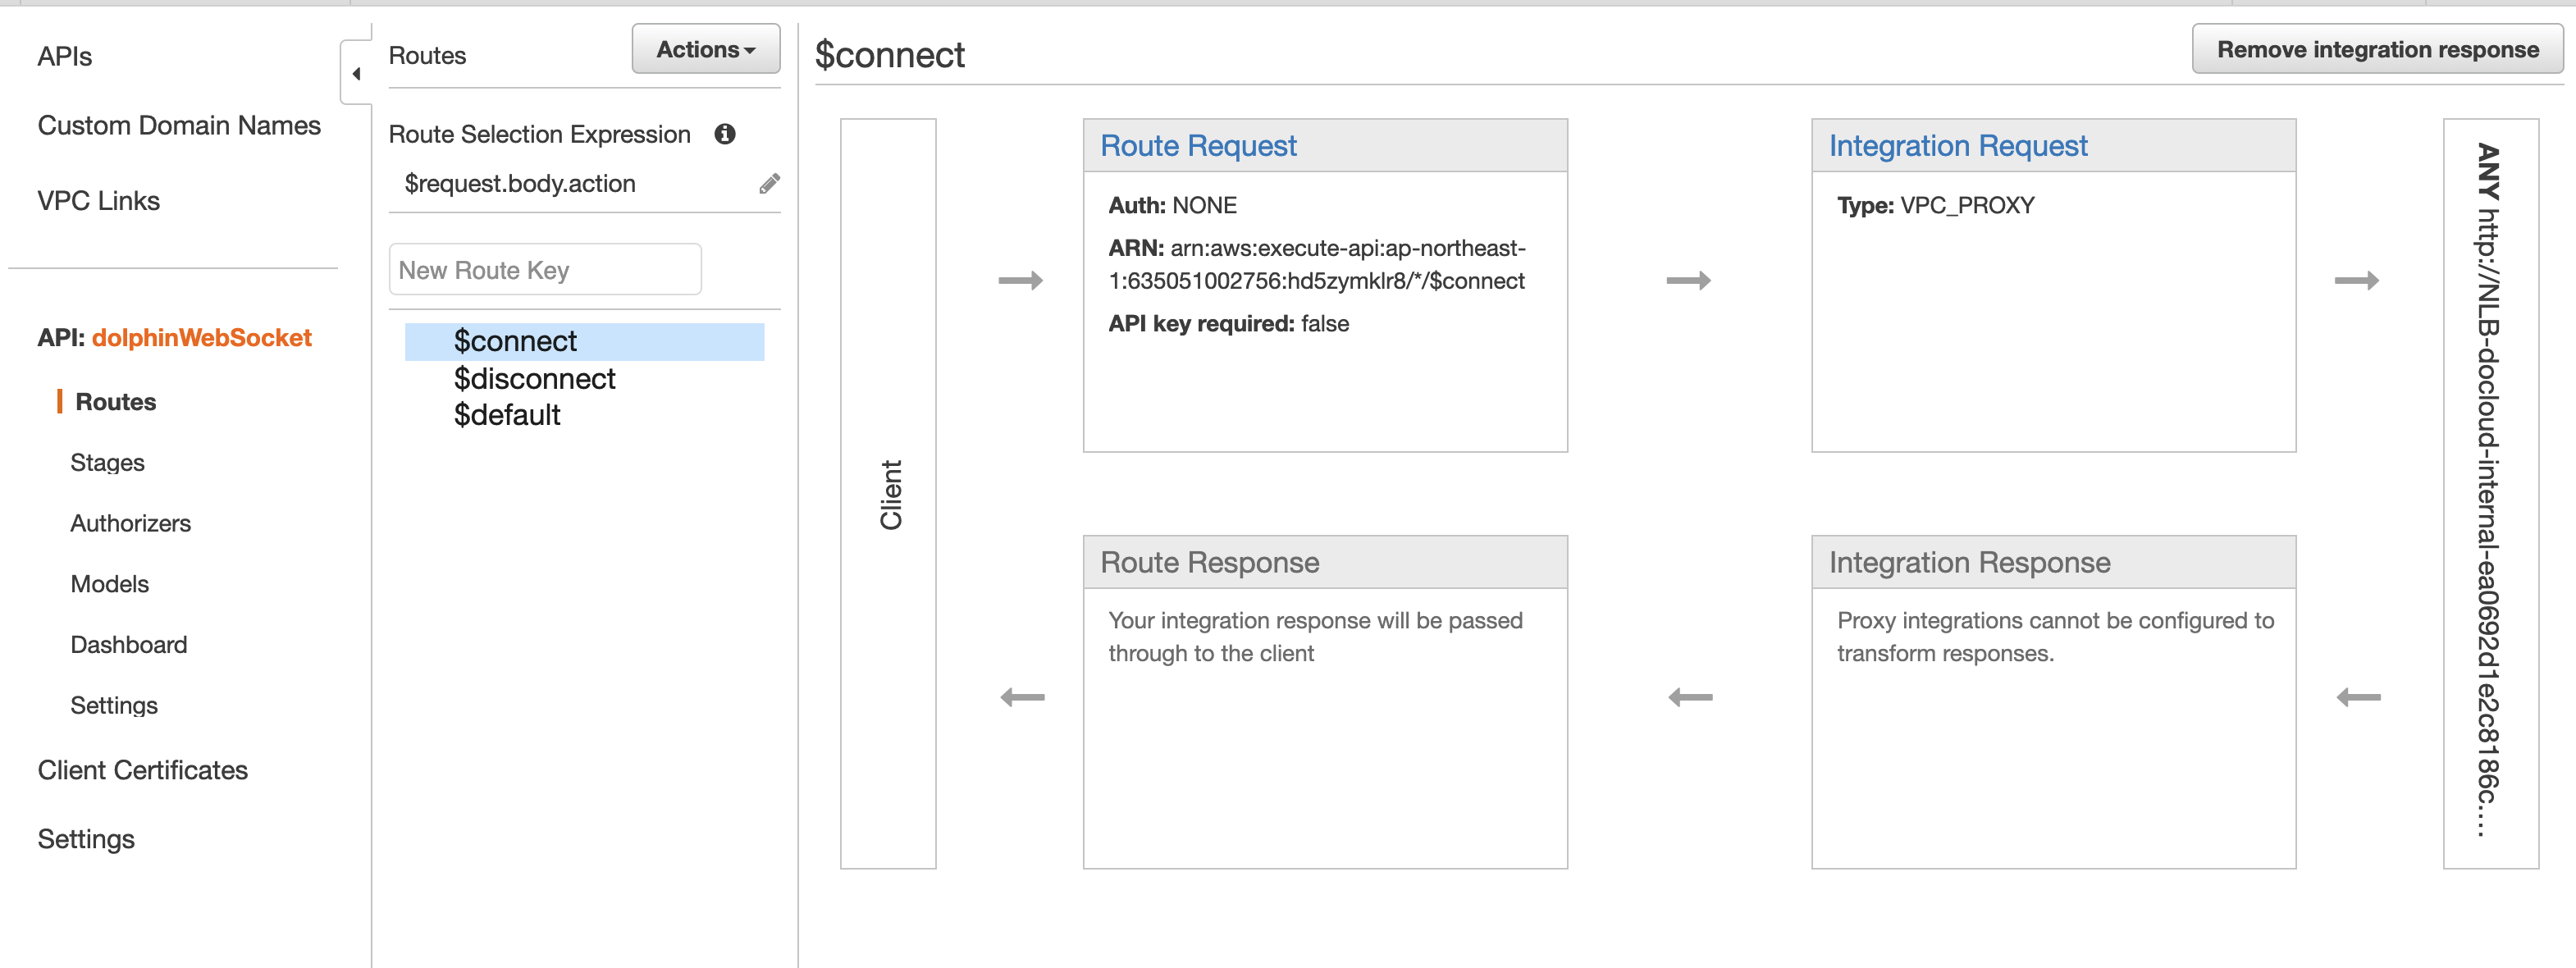The image size is (2576, 968).
Task: Open Custom Domain Names
Action: click(x=179, y=125)
